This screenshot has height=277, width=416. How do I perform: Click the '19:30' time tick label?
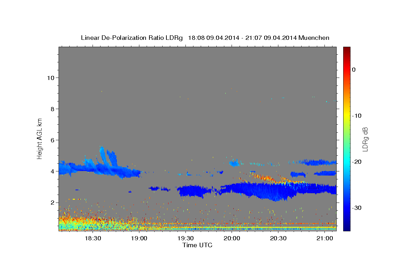coord(185,238)
